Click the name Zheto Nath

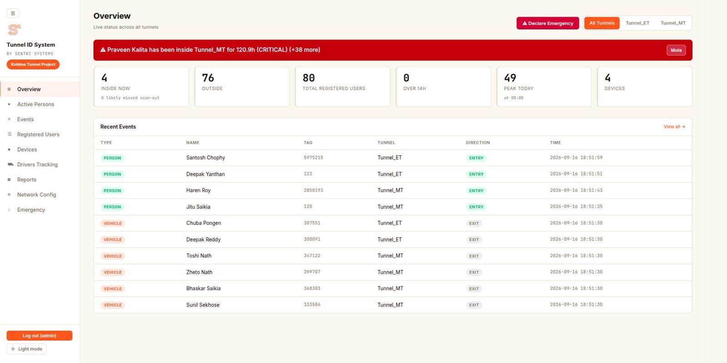(x=199, y=272)
